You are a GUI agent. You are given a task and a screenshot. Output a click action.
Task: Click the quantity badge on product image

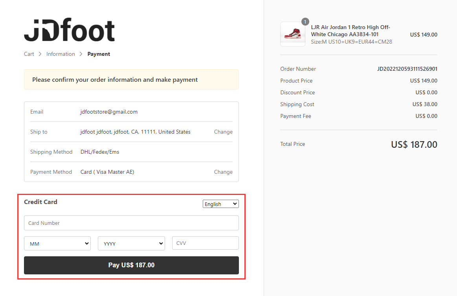click(x=305, y=22)
